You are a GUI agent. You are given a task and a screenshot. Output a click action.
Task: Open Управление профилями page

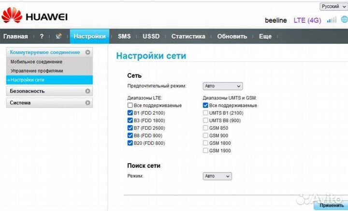(x=37, y=71)
